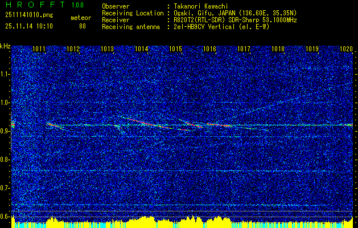Select the 1015 time marker
Viewport: 358px width, 228px height.
tap(175, 50)
